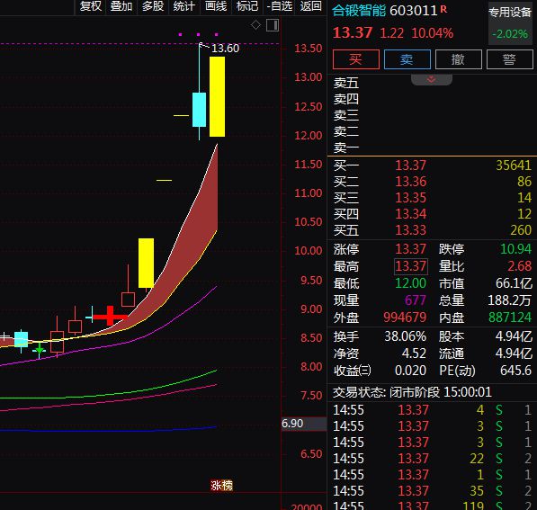Open the 标记 mark option
Viewport: 537px width, 510px height.
pyautogui.click(x=247, y=6)
